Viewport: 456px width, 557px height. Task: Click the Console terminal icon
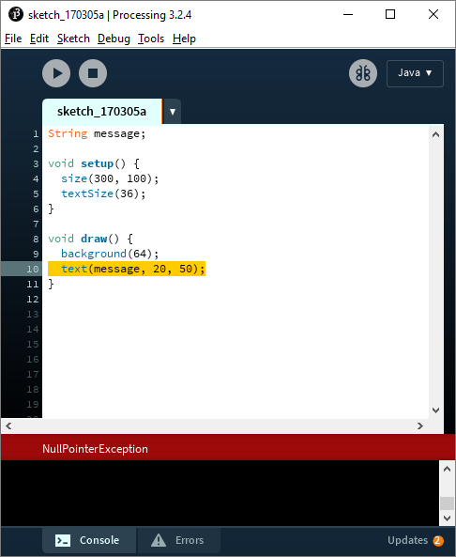pyautogui.click(x=63, y=541)
